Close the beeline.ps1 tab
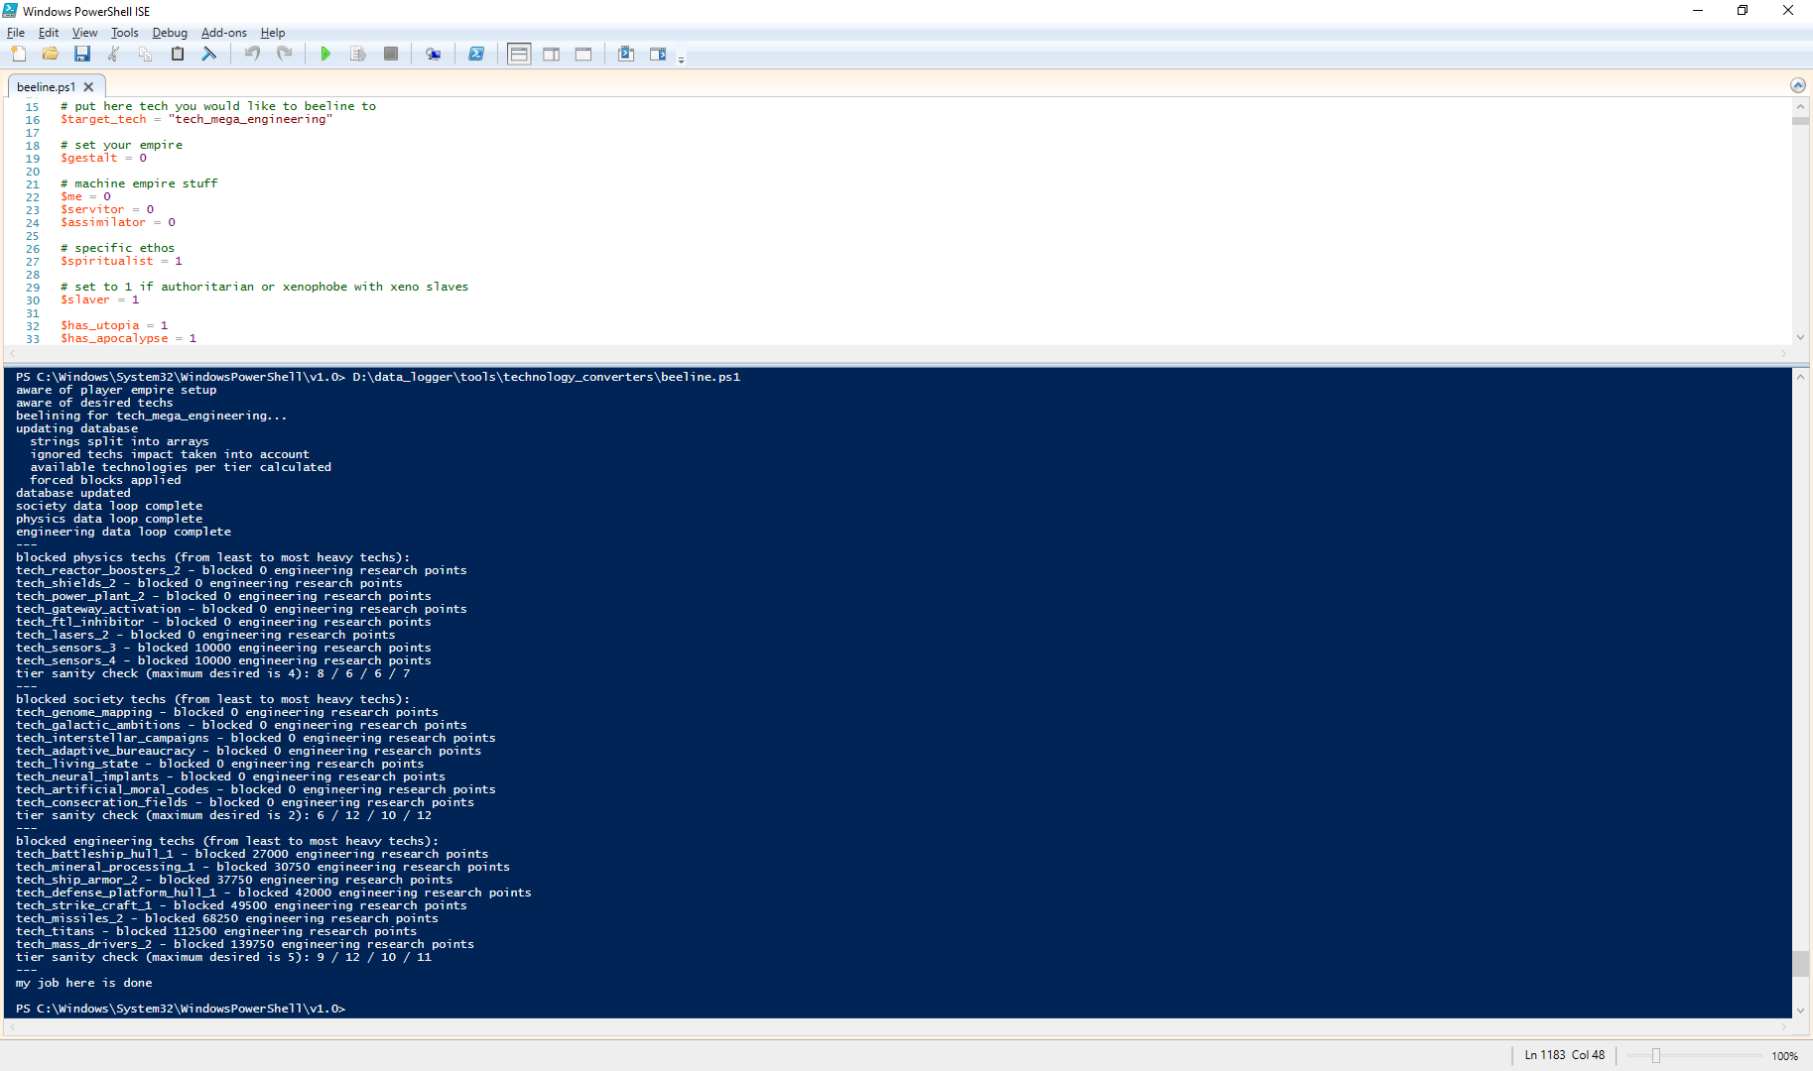The height and width of the screenshot is (1071, 1813). click(x=88, y=87)
